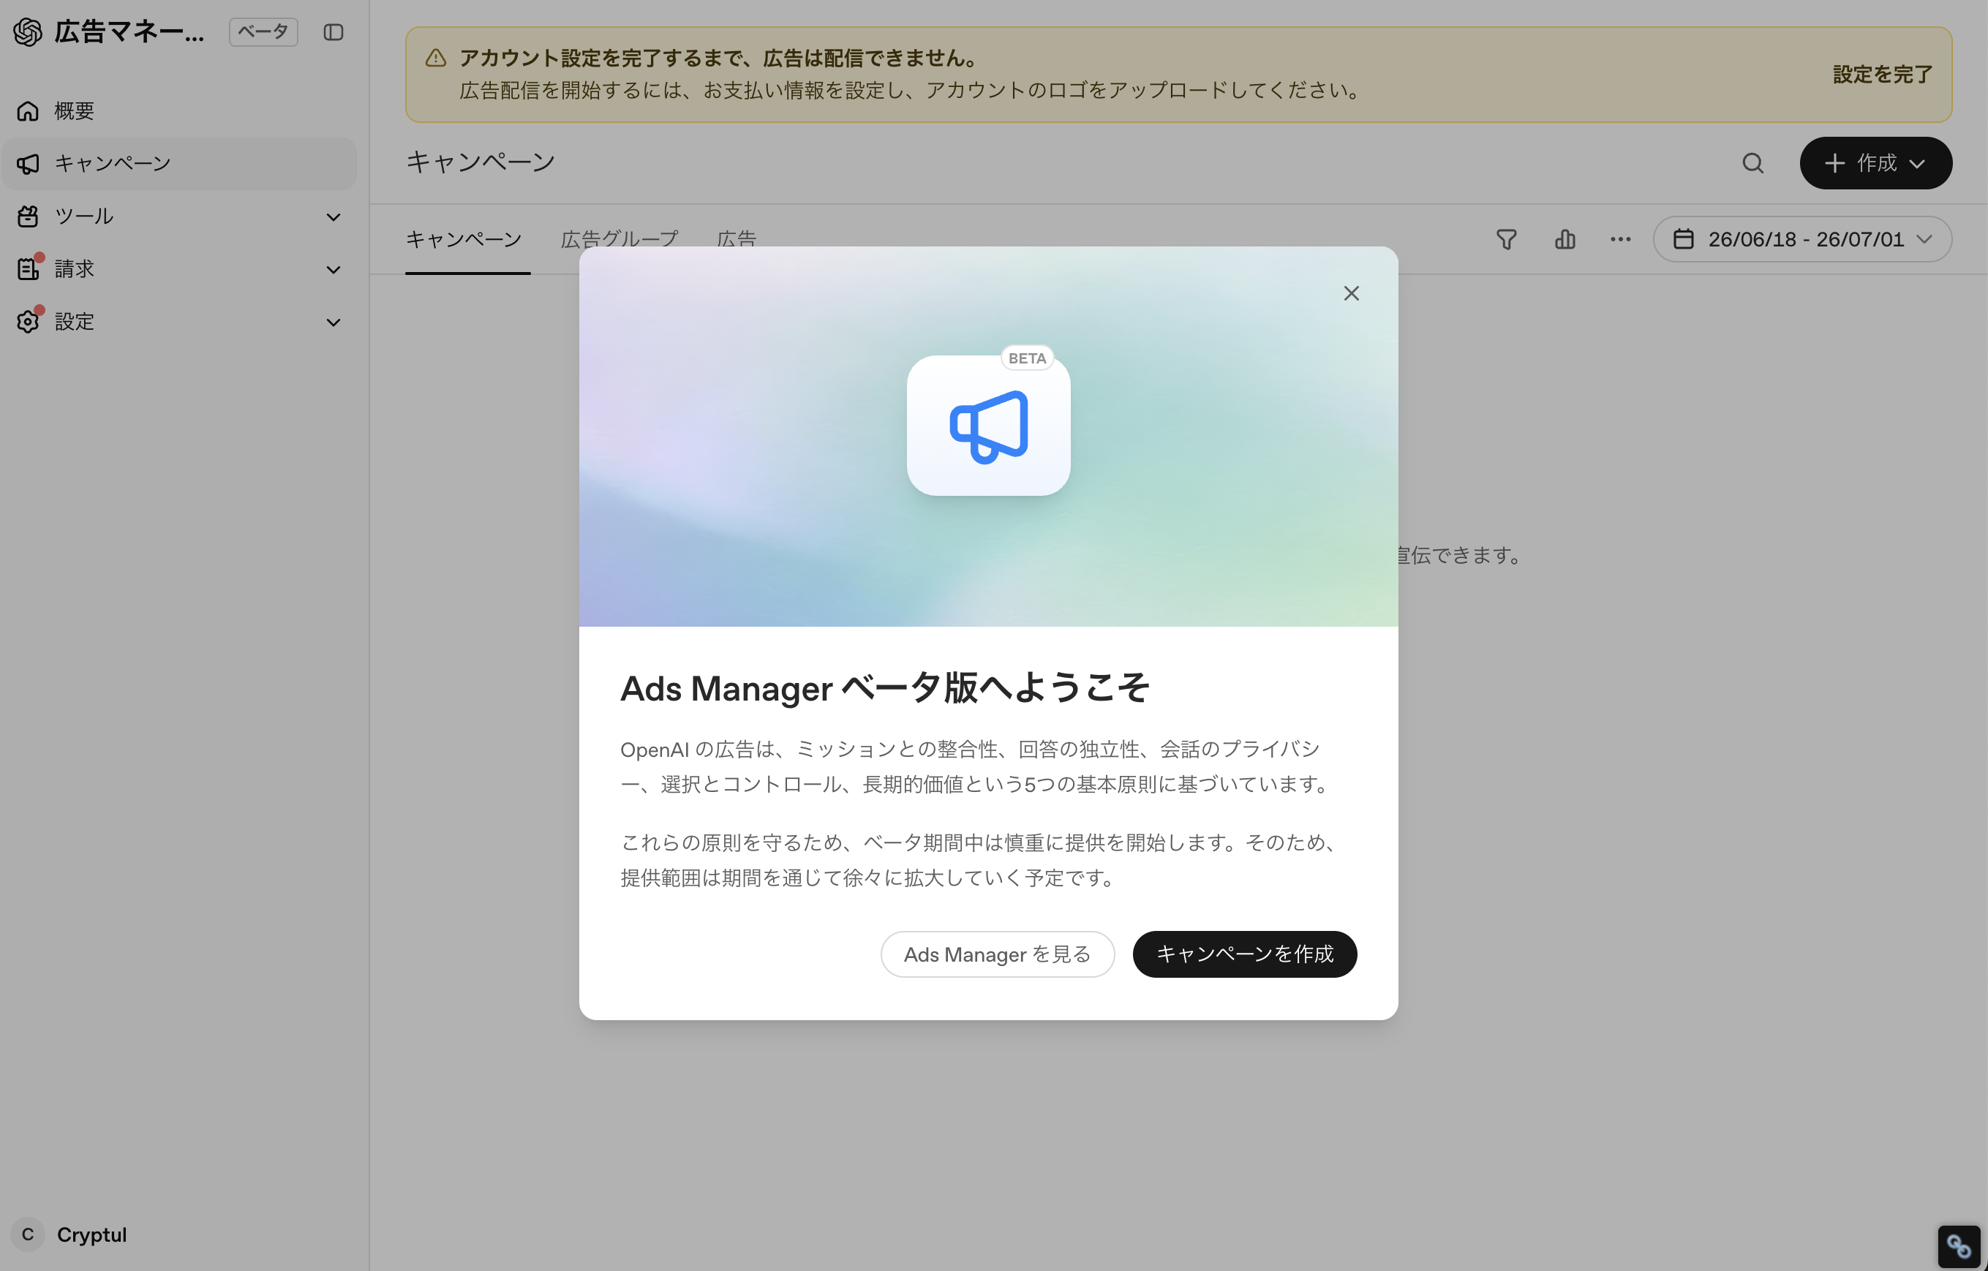The height and width of the screenshot is (1271, 1988).
Task: Click the megaphone icon beside キャンペーン
Action: (x=28, y=163)
